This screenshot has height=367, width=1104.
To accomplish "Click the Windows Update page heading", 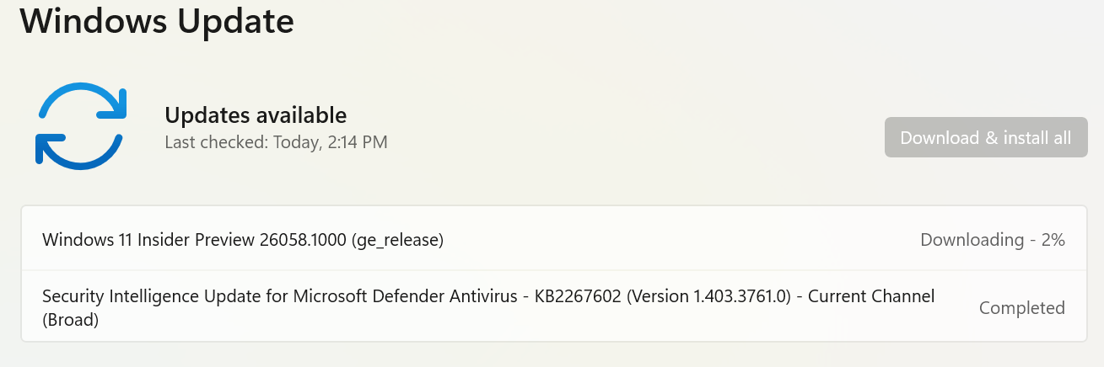I will click(157, 20).
